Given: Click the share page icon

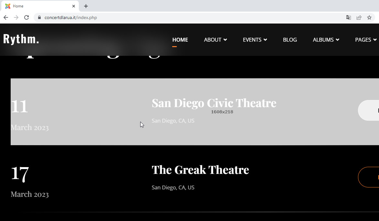Looking at the screenshot, I should (359, 17).
